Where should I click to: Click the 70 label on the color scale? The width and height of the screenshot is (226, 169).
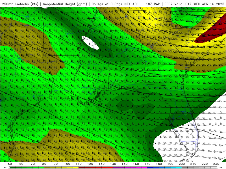click(x=33, y=164)
